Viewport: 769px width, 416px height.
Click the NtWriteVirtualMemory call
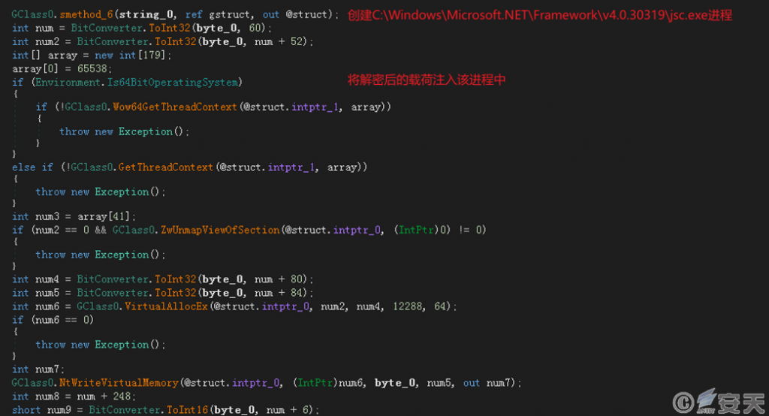point(119,383)
